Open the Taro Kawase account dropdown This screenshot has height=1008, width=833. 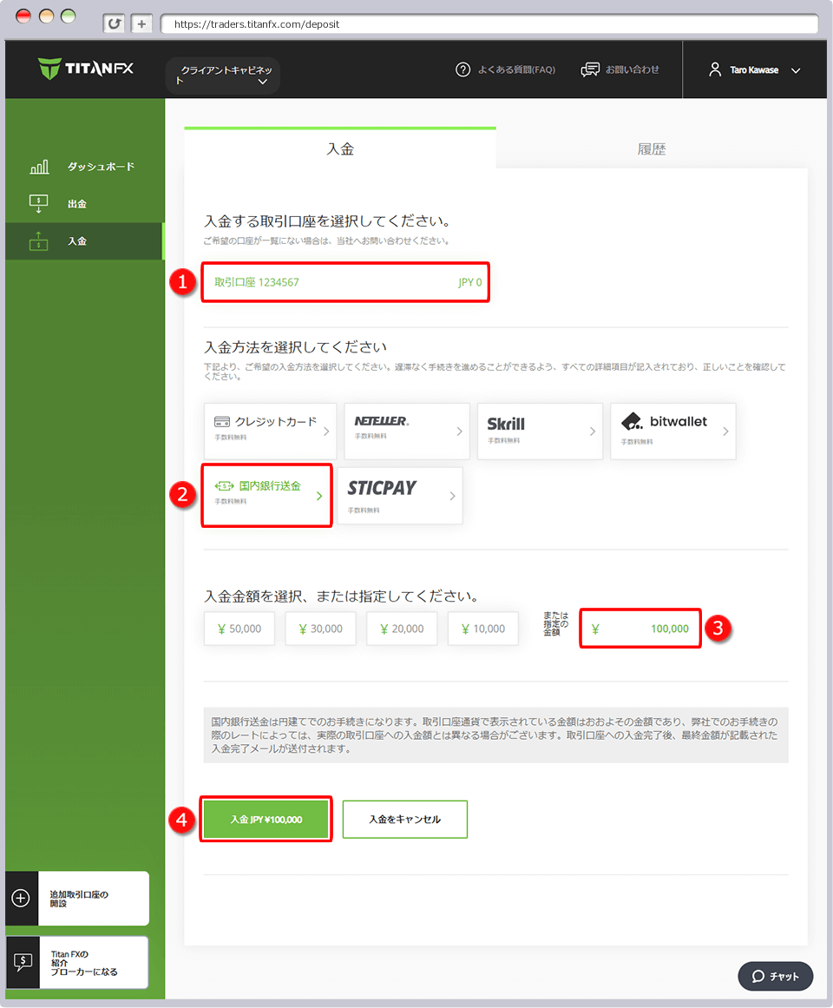click(754, 69)
